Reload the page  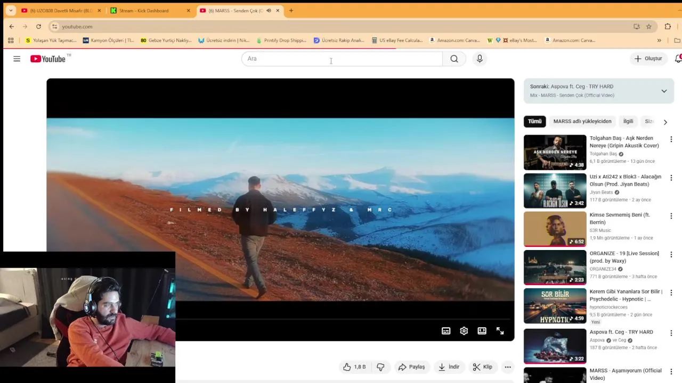[38, 27]
